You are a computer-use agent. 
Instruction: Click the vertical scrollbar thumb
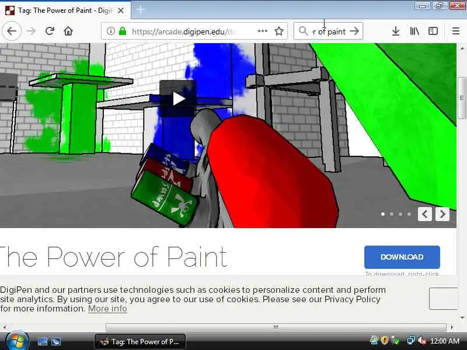click(462, 97)
